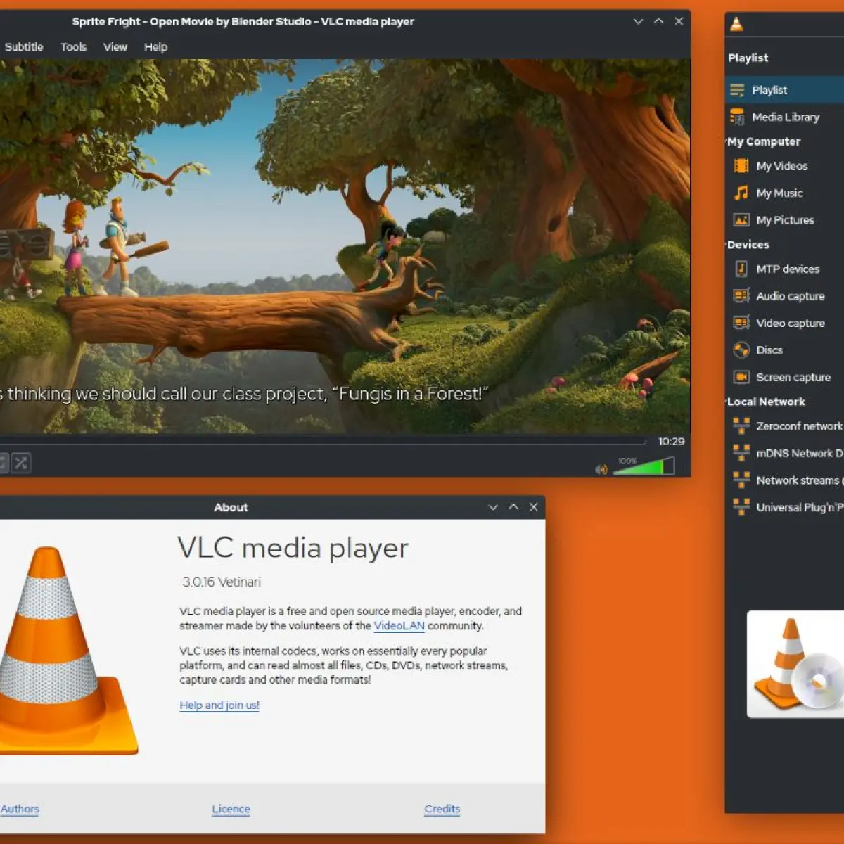Toggle shuffle playback in VLC player
The width and height of the screenshot is (844, 844).
(21, 463)
